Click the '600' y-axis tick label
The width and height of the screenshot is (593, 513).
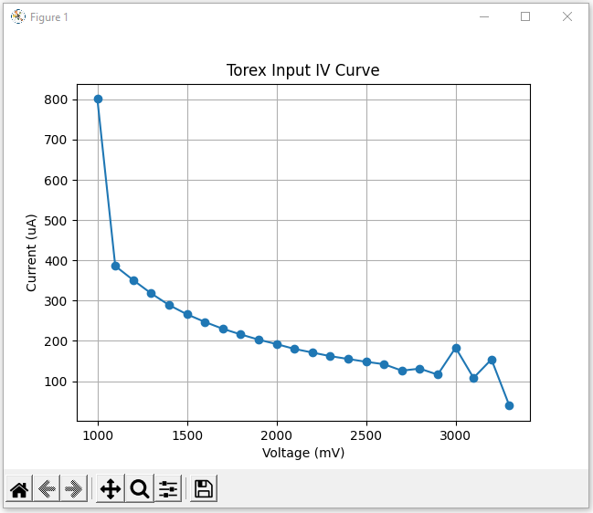56,181
